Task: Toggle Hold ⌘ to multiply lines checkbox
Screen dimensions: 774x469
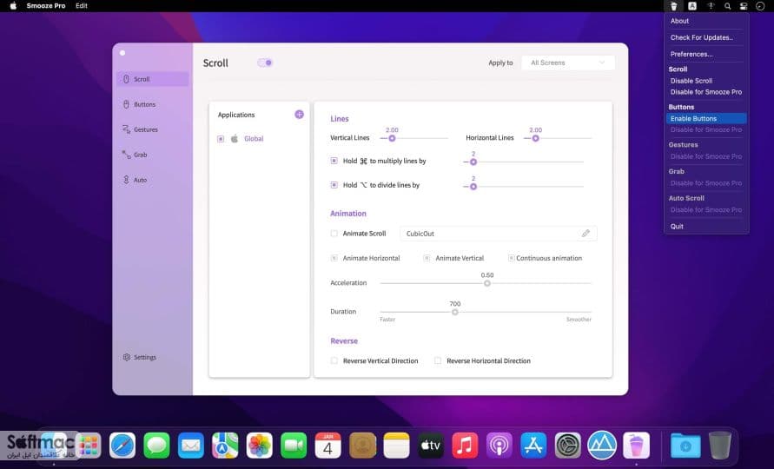Action: coord(334,161)
